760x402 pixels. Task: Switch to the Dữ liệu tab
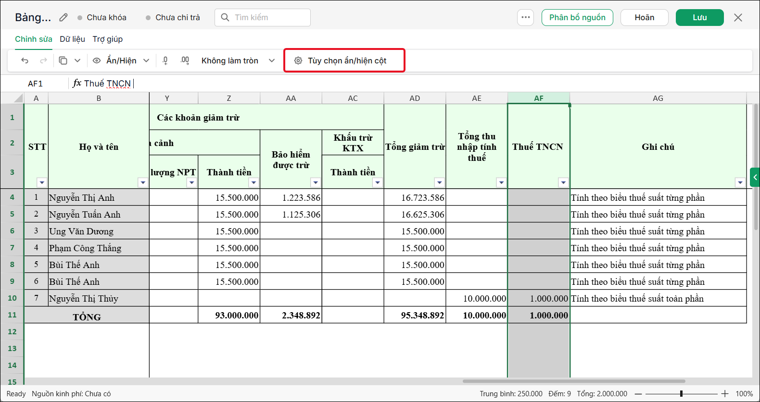point(72,39)
